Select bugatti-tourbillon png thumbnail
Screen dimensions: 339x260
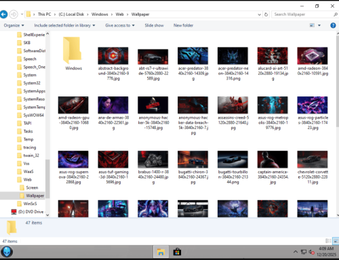coord(233,160)
